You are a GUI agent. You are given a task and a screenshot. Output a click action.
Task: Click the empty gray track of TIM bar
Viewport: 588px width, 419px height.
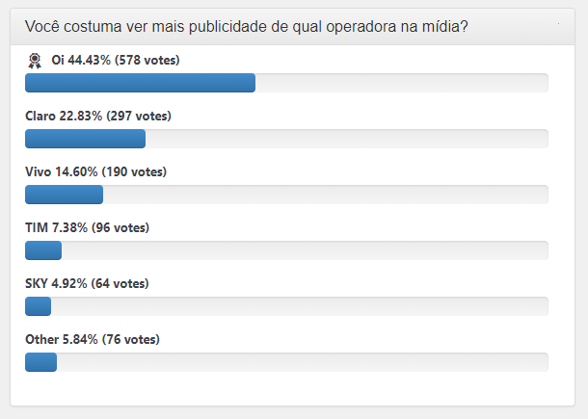coord(305,250)
